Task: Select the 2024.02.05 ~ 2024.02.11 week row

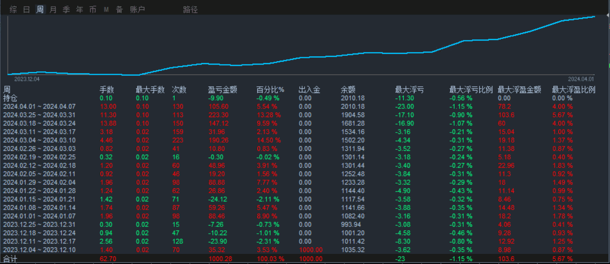Action: pos(305,174)
